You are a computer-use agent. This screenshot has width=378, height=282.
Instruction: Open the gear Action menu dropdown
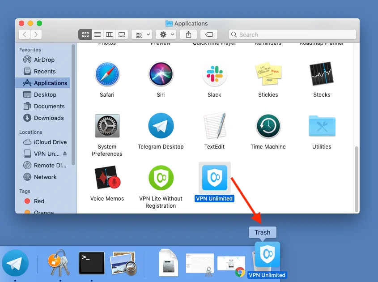(x=166, y=34)
